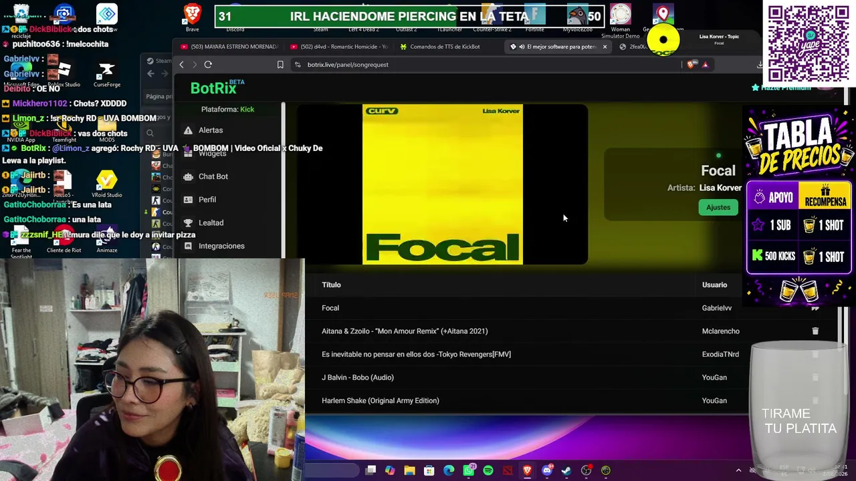Image resolution: width=856 pixels, height=481 pixels.
Task: Open Brave browser desktop icon
Action: click(x=193, y=18)
